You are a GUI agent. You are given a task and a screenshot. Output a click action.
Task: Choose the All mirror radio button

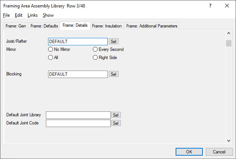[51, 58]
